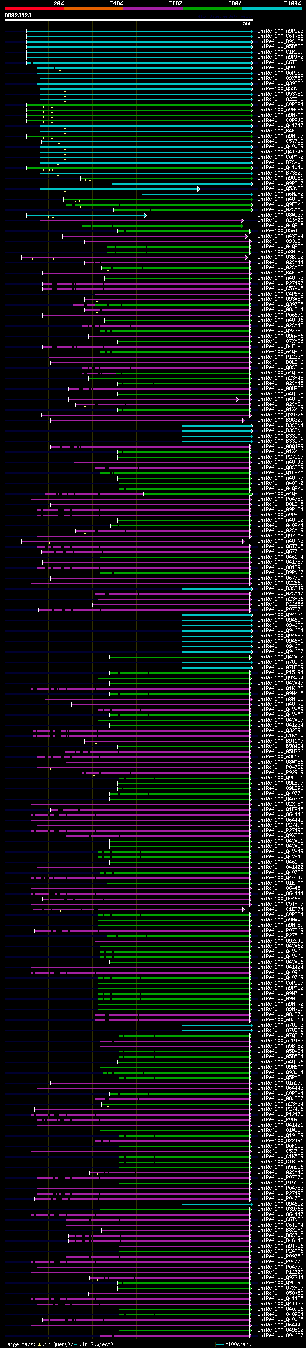The height and width of the screenshot is (1348, 306).
Task: Click the cyan alignment bar for UniRef100_Q8W537
Action: 87,215
